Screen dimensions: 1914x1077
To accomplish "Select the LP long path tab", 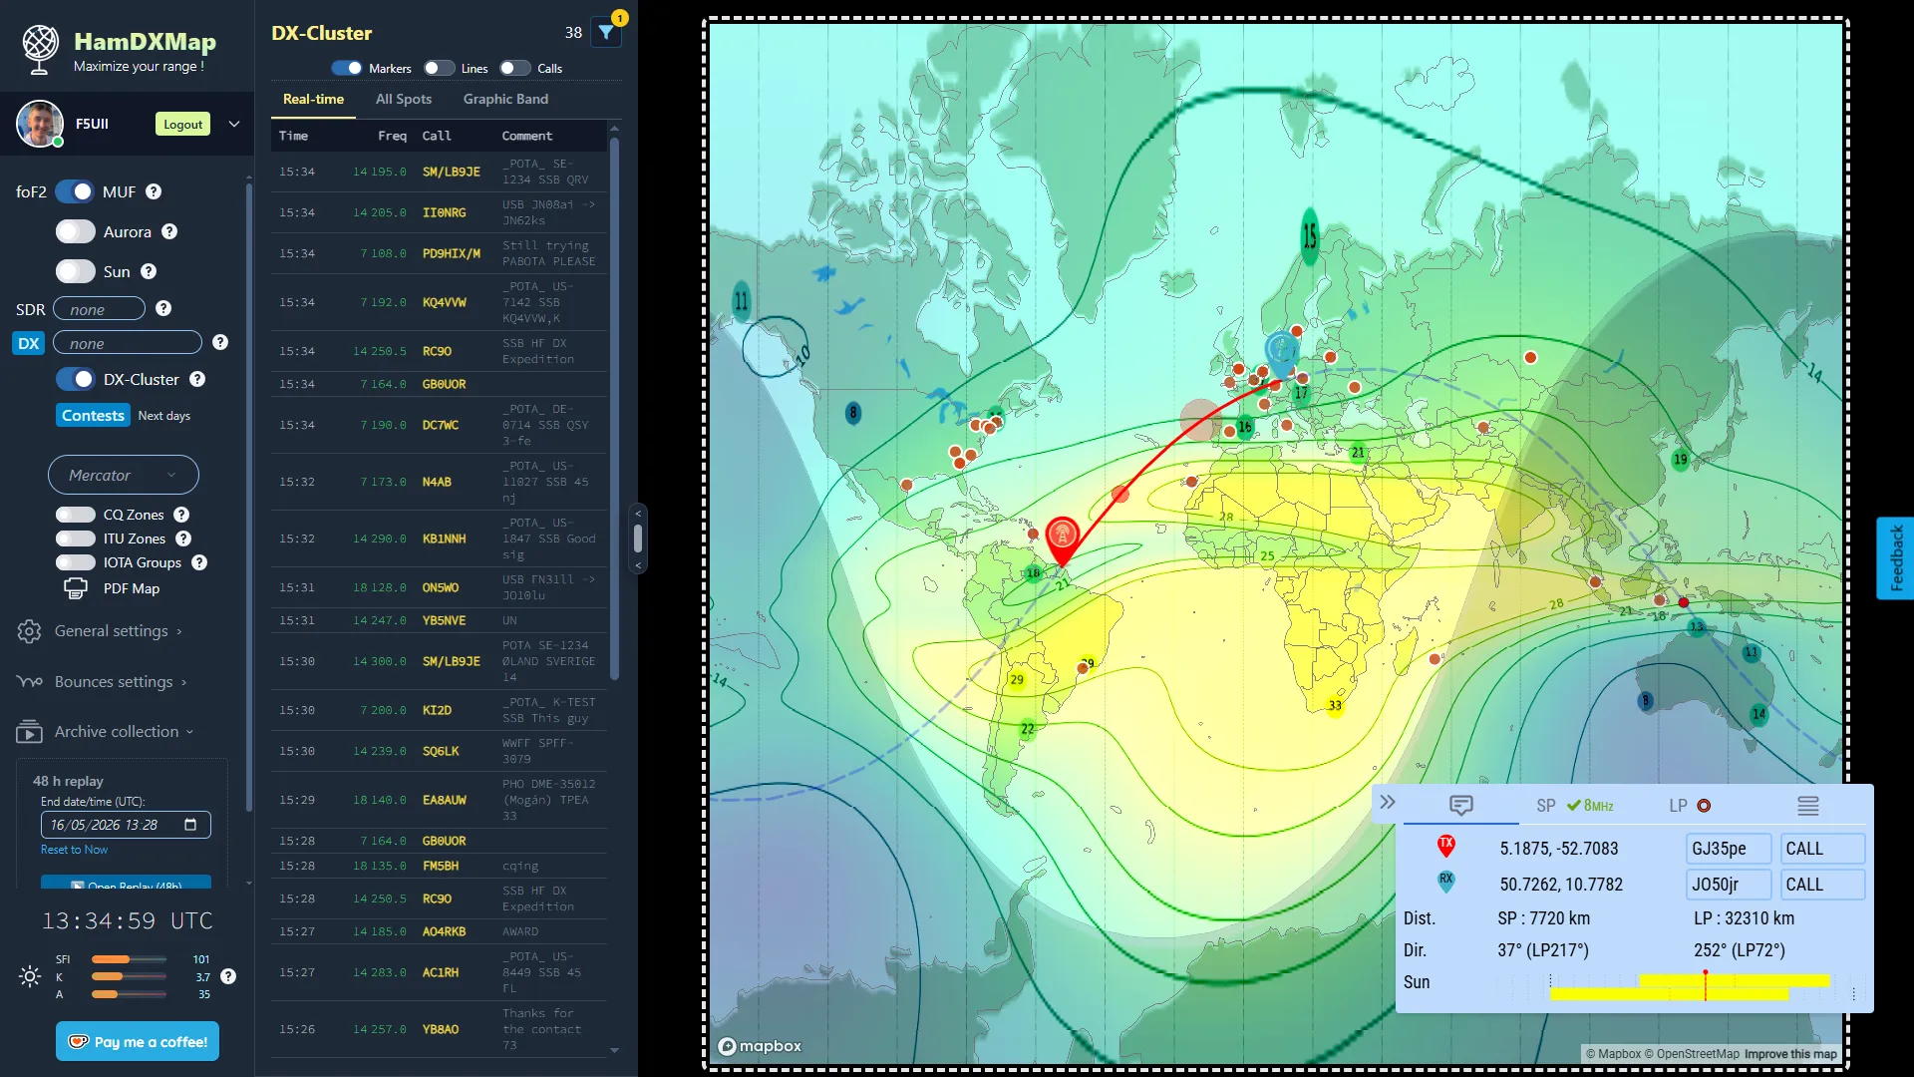I will tap(1690, 806).
